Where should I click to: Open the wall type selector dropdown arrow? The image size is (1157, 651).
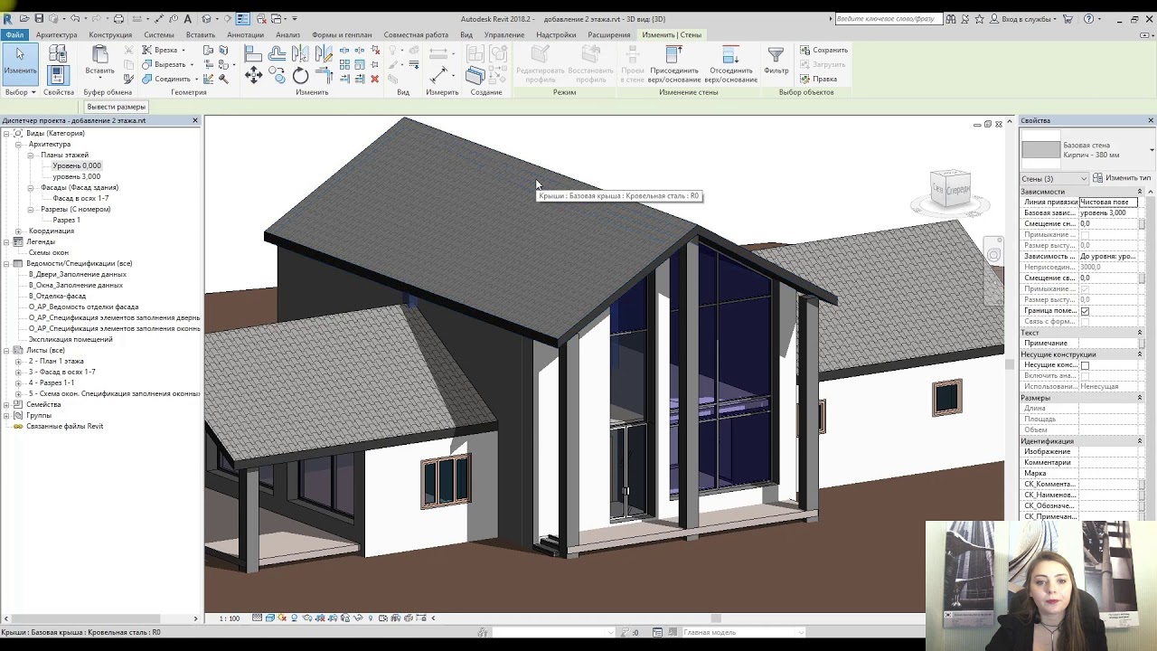click(1152, 150)
